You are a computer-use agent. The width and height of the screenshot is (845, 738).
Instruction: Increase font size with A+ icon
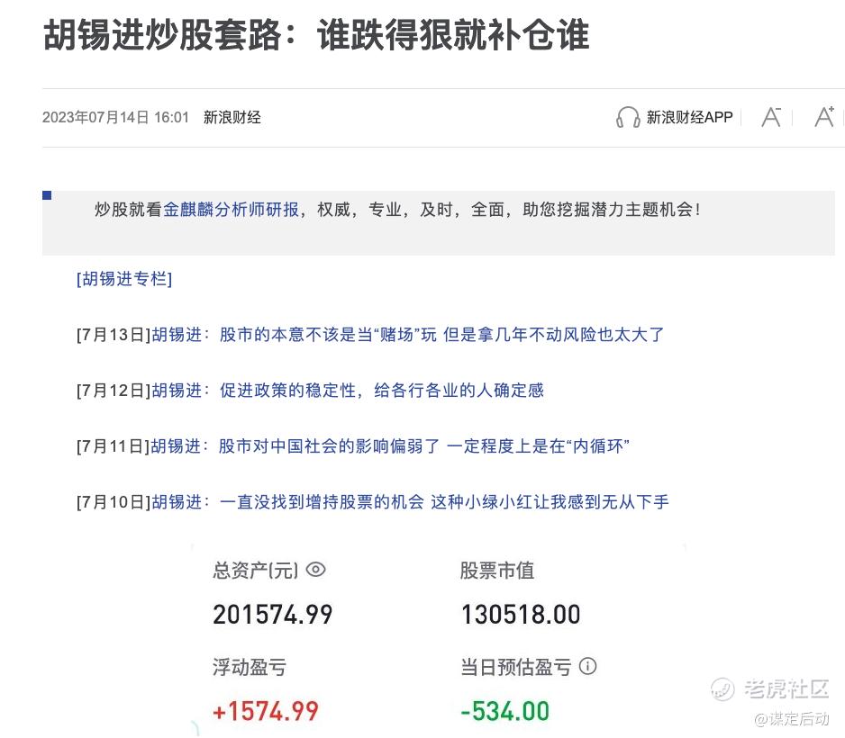pyautogui.click(x=823, y=117)
